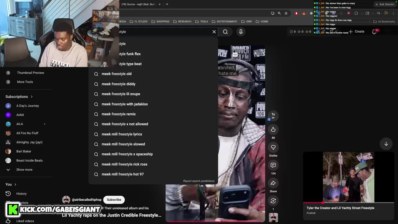This screenshot has width=398, height=224.
Task: Change the 1x playback speed
Action: click(273, 115)
